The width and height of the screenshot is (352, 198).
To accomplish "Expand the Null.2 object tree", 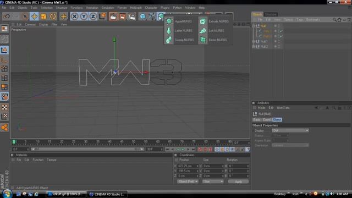I will [x=254, y=46].
